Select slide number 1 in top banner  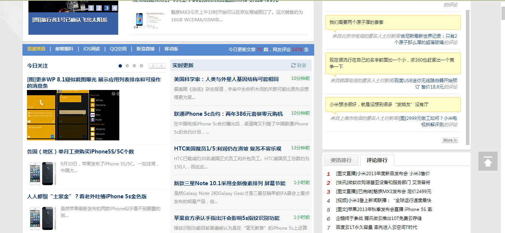[91, 8]
